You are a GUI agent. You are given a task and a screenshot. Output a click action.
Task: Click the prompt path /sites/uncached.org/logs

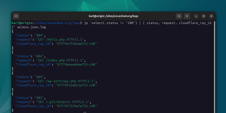pos(57,23)
